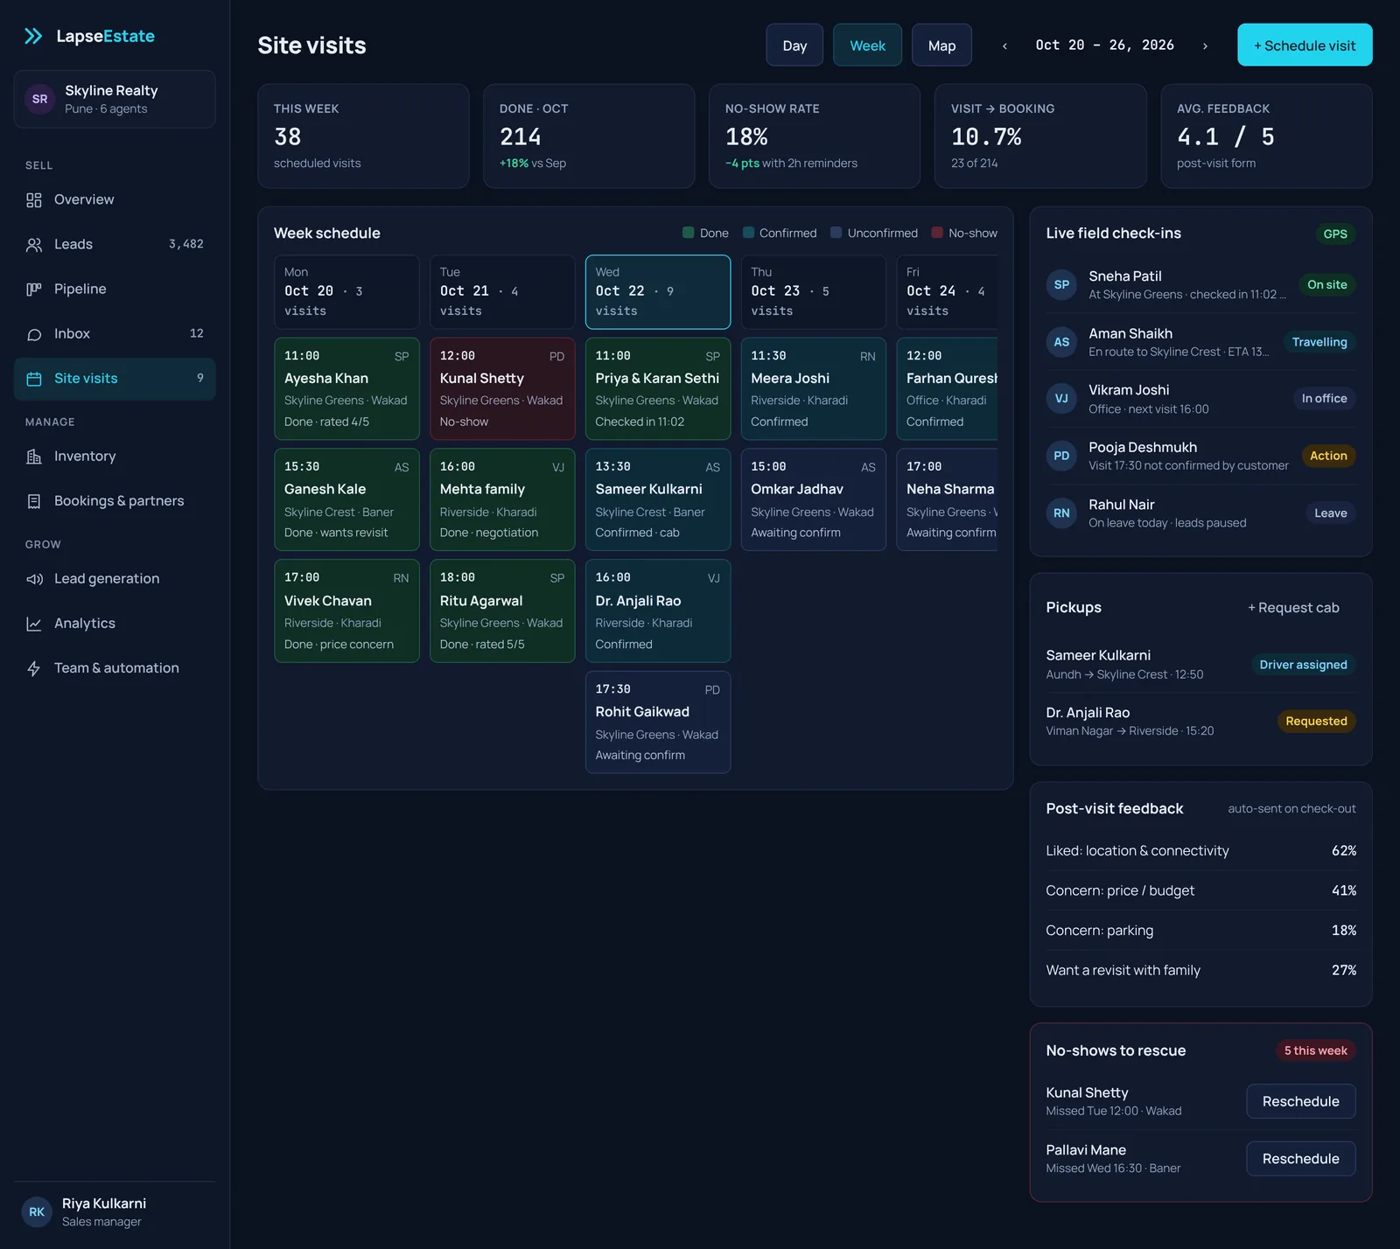
Task: Click the Inbox chat bubble icon
Action: [x=34, y=334]
